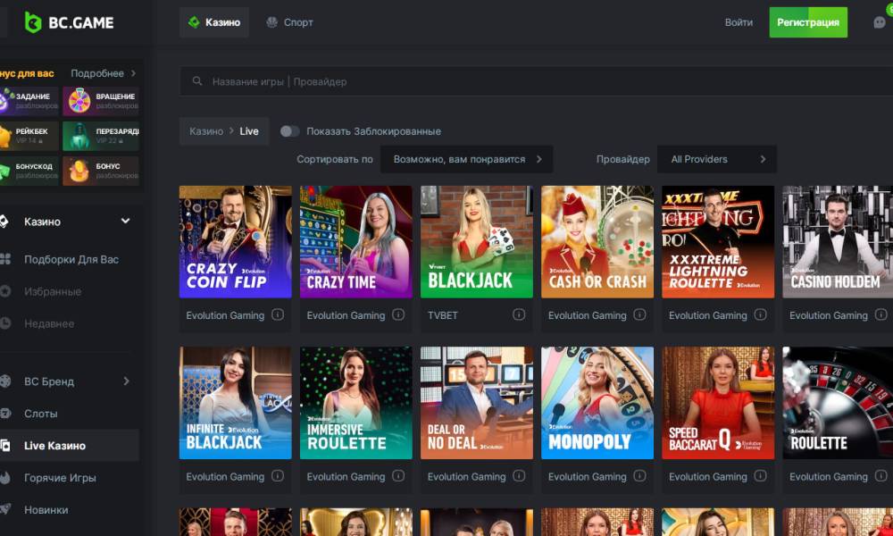Open Горячие Игры in sidebar
This screenshot has height=536, width=893.
click(60, 477)
